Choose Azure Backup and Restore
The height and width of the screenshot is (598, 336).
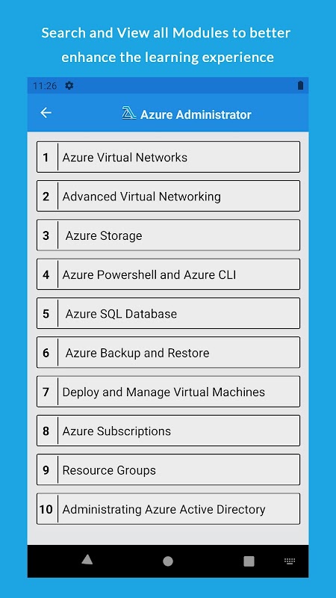[169, 352]
